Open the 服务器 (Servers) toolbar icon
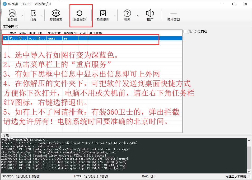Screen dimensions: 252x180 click(x=12, y=15)
